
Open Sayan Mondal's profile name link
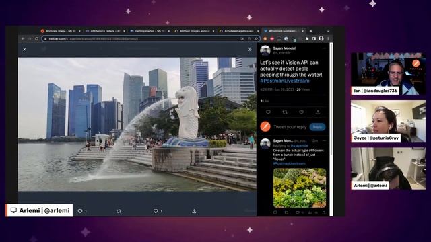[284, 48]
